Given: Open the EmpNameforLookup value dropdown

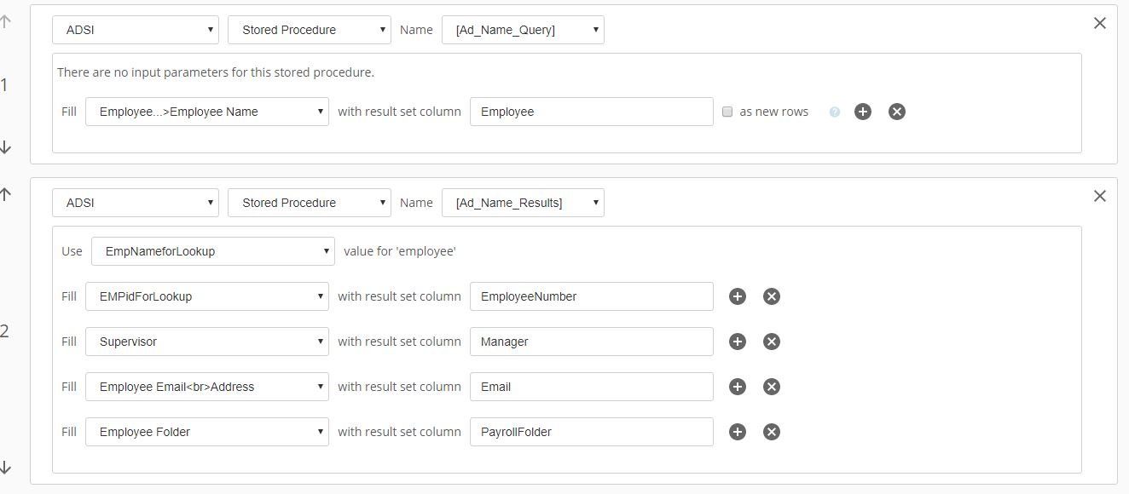Looking at the screenshot, I should click(x=212, y=251).
